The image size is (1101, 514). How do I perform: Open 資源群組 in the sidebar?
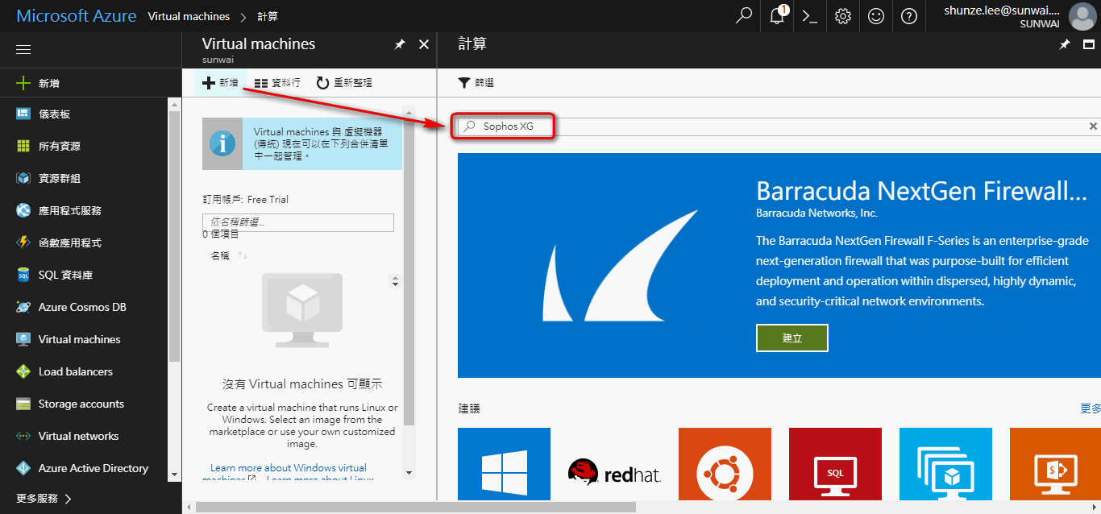85,178
